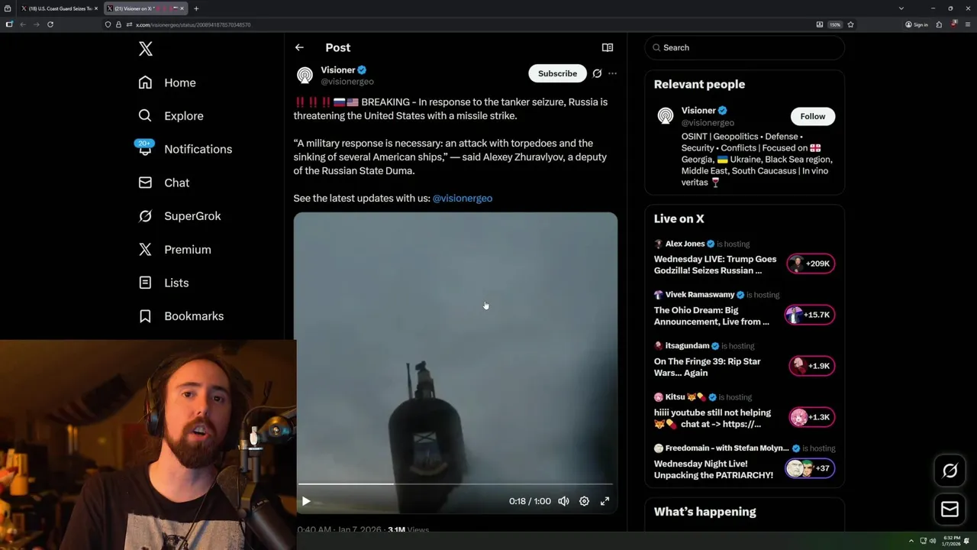Open itsagundam's On The Fringe 39 live
The width and height of the screenshot is (977, 550).
click(x=708, y=367)
